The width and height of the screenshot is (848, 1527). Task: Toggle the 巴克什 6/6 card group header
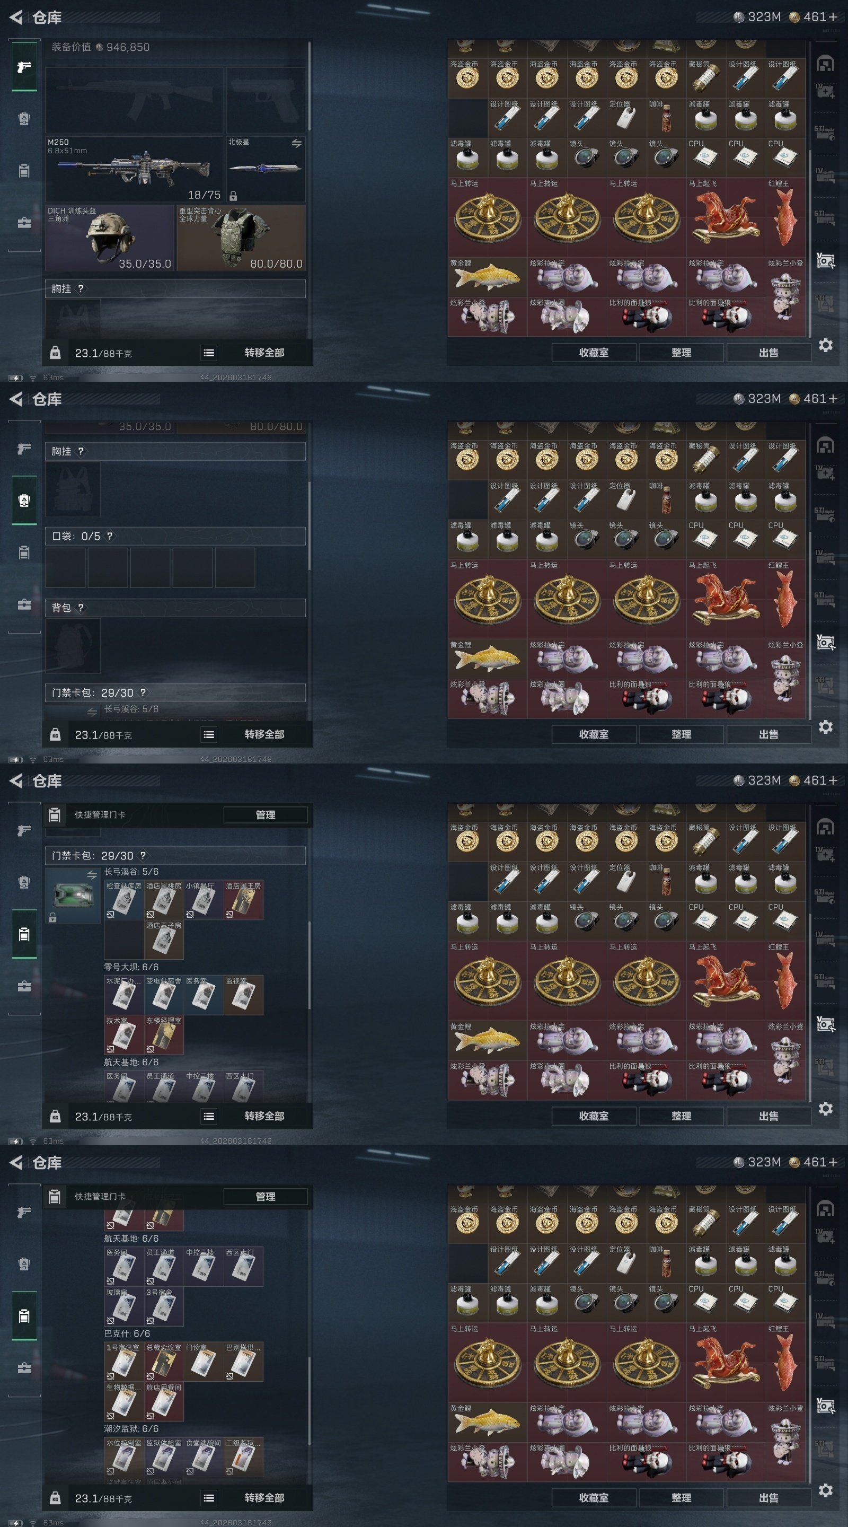tap(127, 1333)
